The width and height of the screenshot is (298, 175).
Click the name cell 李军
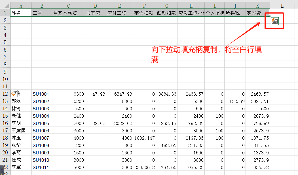pyautogui.click(x=21, y=167)
